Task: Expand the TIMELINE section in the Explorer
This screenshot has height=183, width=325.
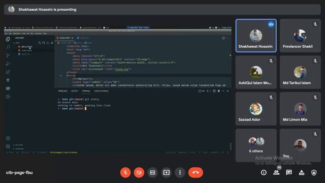Action: tap(18, 149)
